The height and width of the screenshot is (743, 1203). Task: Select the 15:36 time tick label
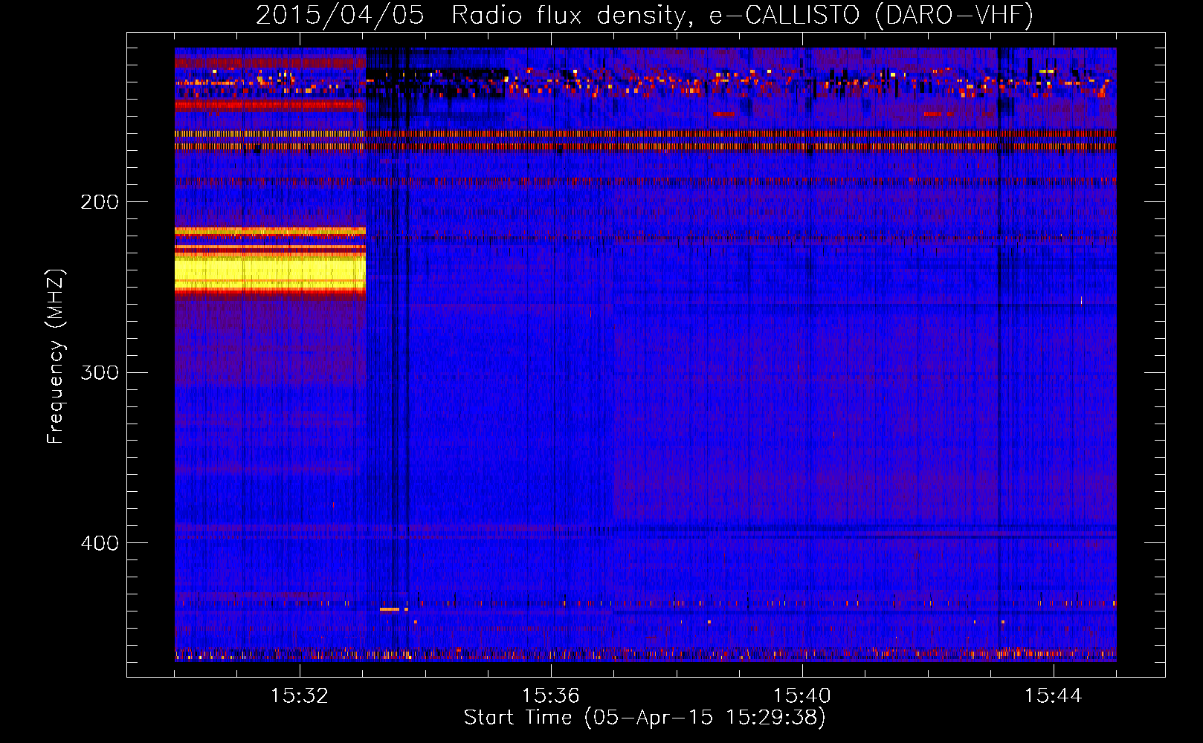point(550,696)
